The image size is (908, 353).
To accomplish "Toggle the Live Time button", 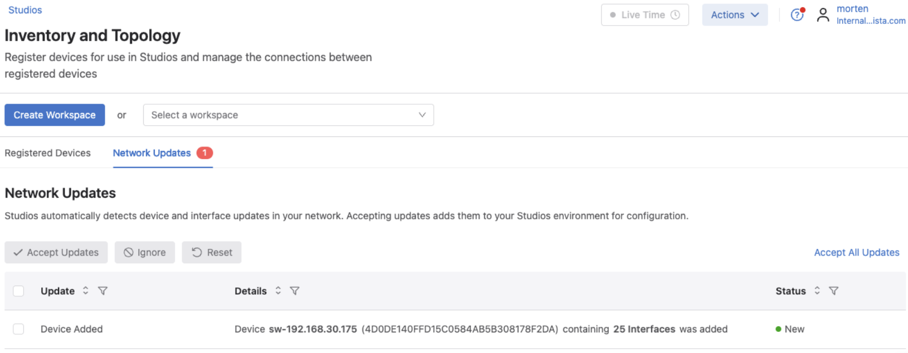I will coord(645,15).
